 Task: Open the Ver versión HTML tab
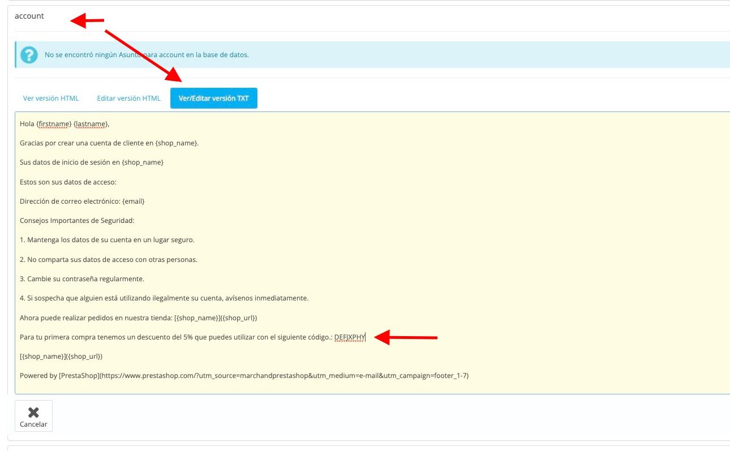tap(51, 98)
